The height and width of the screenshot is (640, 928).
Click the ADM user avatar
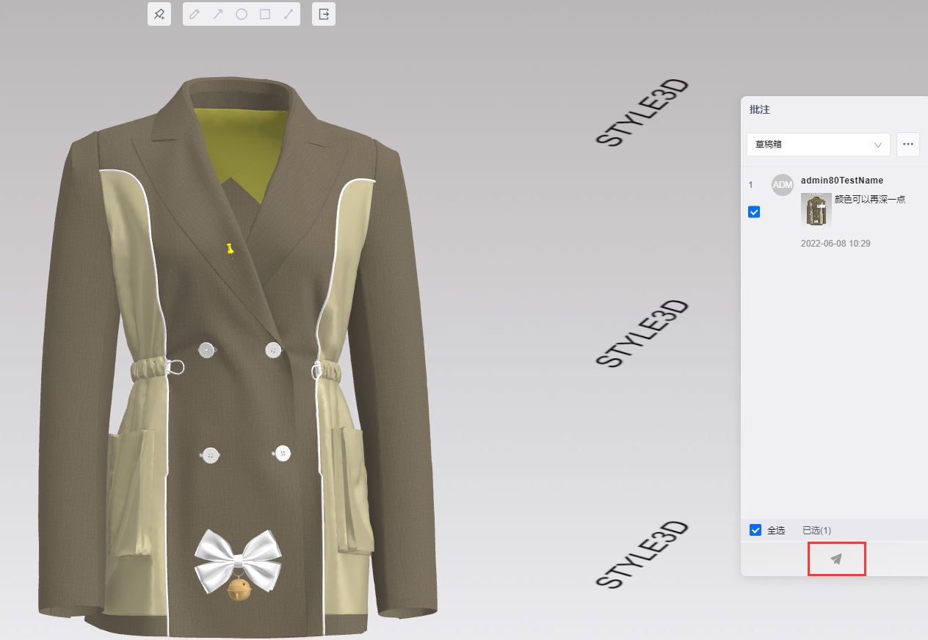click(783, 185)
